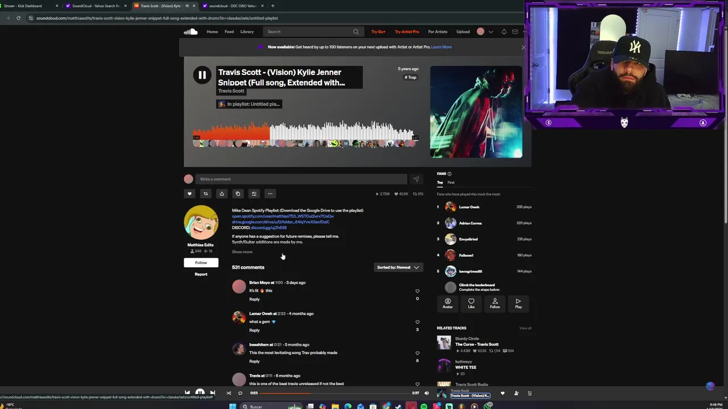This screenshot has width=728, height=409.
Task: Seek on bottom player progress bar
Action: 335,393
